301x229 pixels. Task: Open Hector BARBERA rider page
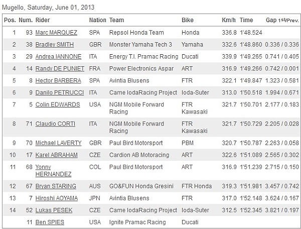58,80
